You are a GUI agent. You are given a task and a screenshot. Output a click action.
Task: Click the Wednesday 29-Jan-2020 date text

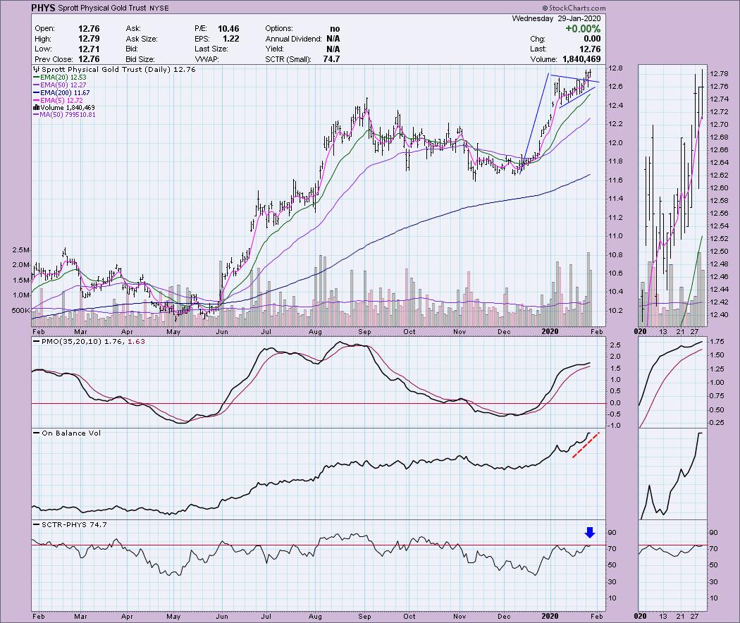(557, 18)
